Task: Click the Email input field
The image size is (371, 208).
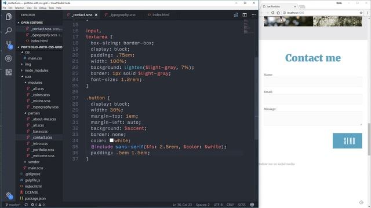Action: [x=313, y=99]
